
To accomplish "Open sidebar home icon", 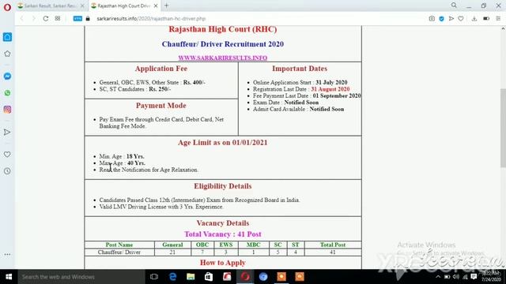I will click(7, 37).
